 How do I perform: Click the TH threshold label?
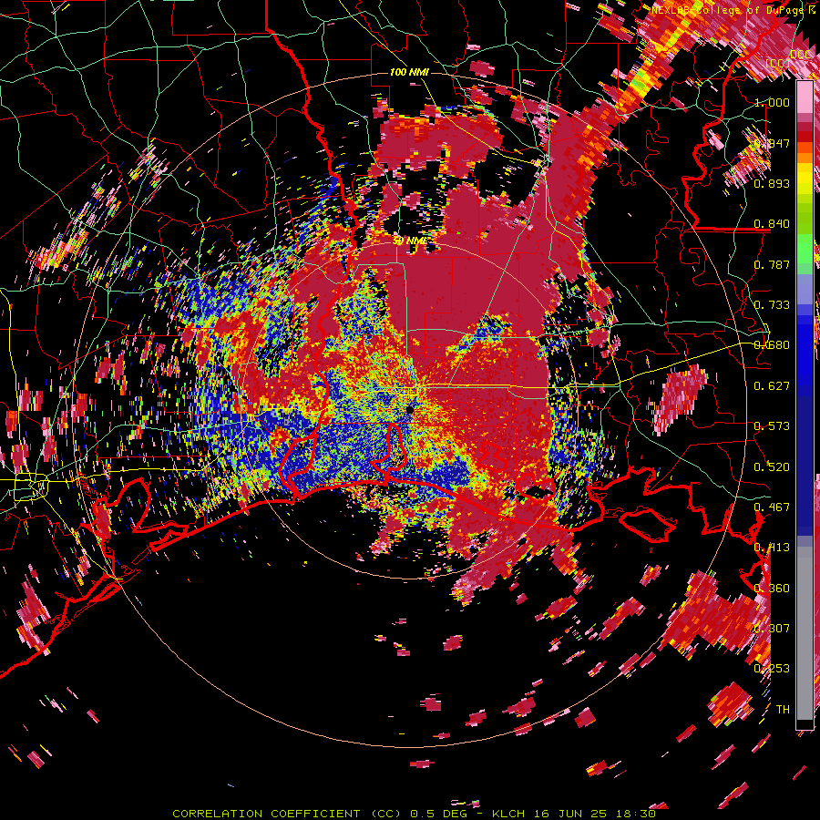783,709
